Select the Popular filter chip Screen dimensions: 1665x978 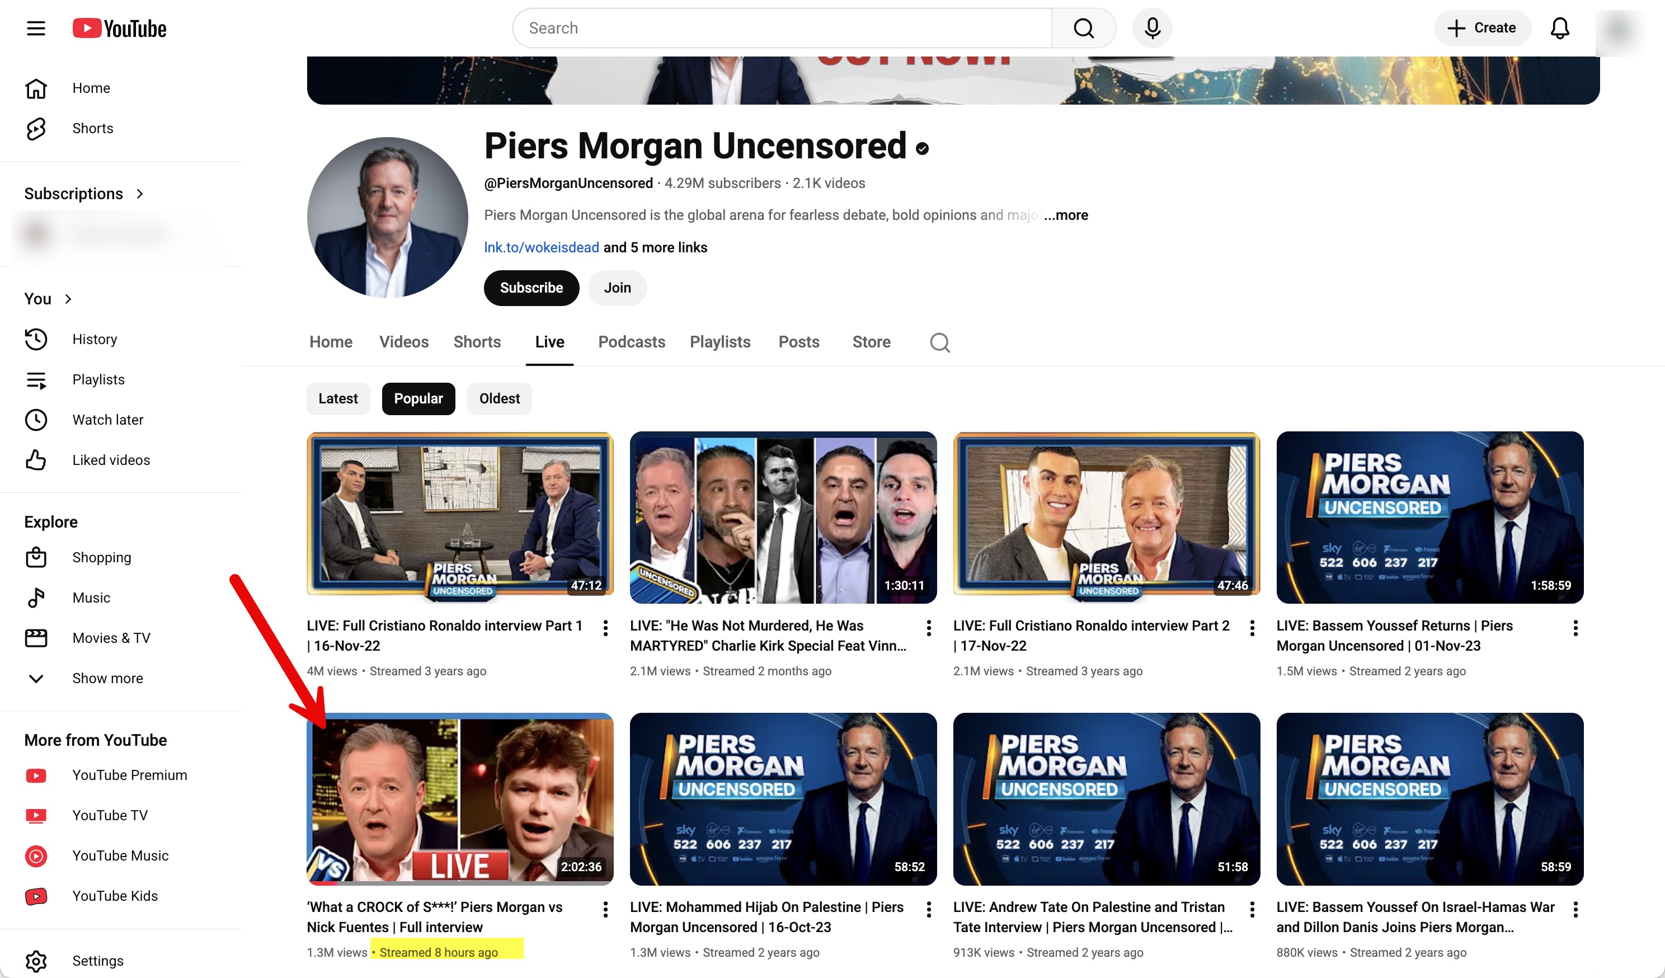[x=417, y=398]
